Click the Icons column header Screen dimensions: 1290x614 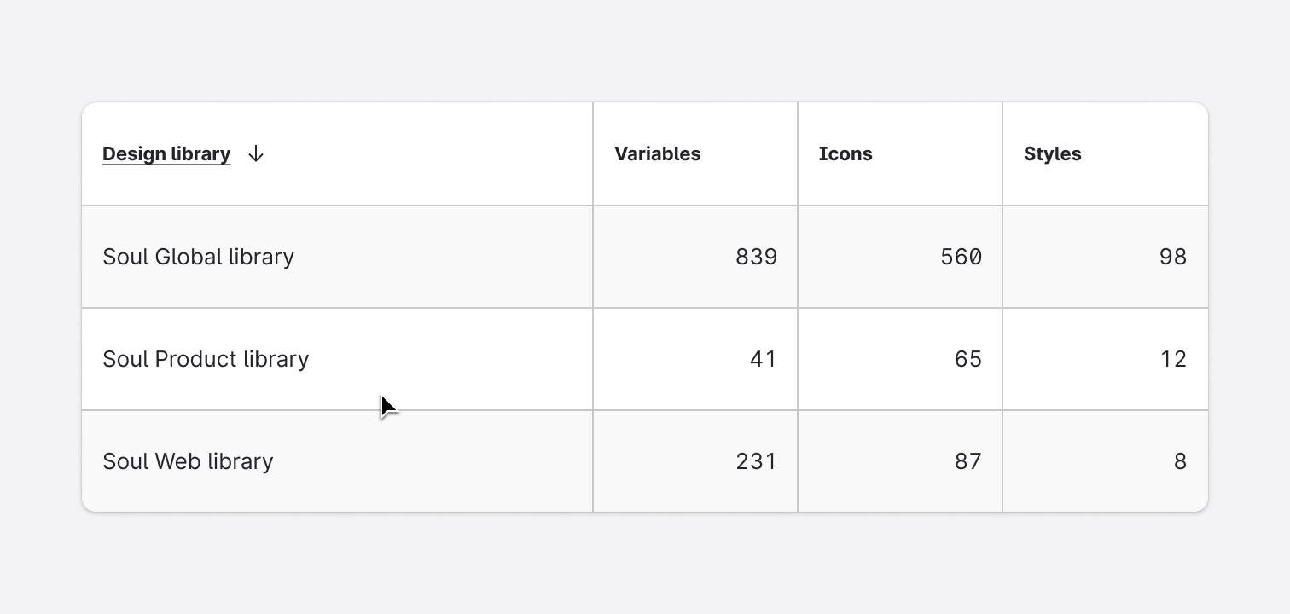(845, 154)
